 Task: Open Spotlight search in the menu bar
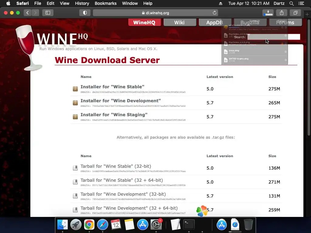(x=291, y=3)
